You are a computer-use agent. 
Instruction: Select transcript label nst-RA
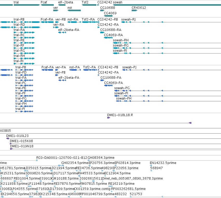73,19
